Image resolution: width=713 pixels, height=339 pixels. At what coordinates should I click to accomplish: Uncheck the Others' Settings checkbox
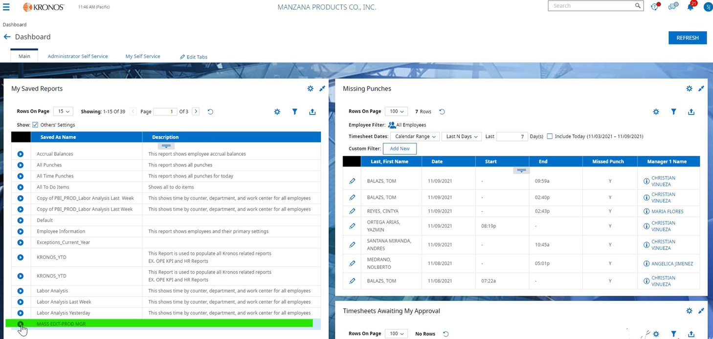tap(35, 125)
